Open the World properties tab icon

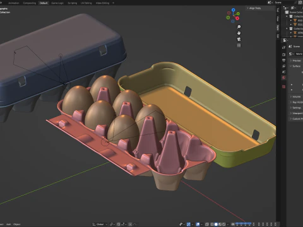[284, 78]
